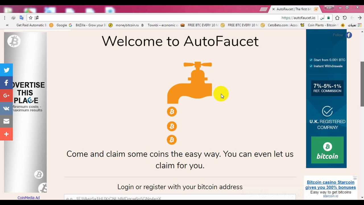Click the icon beside the bookmark star
The image size is (364, 205).
pos(37,18)
